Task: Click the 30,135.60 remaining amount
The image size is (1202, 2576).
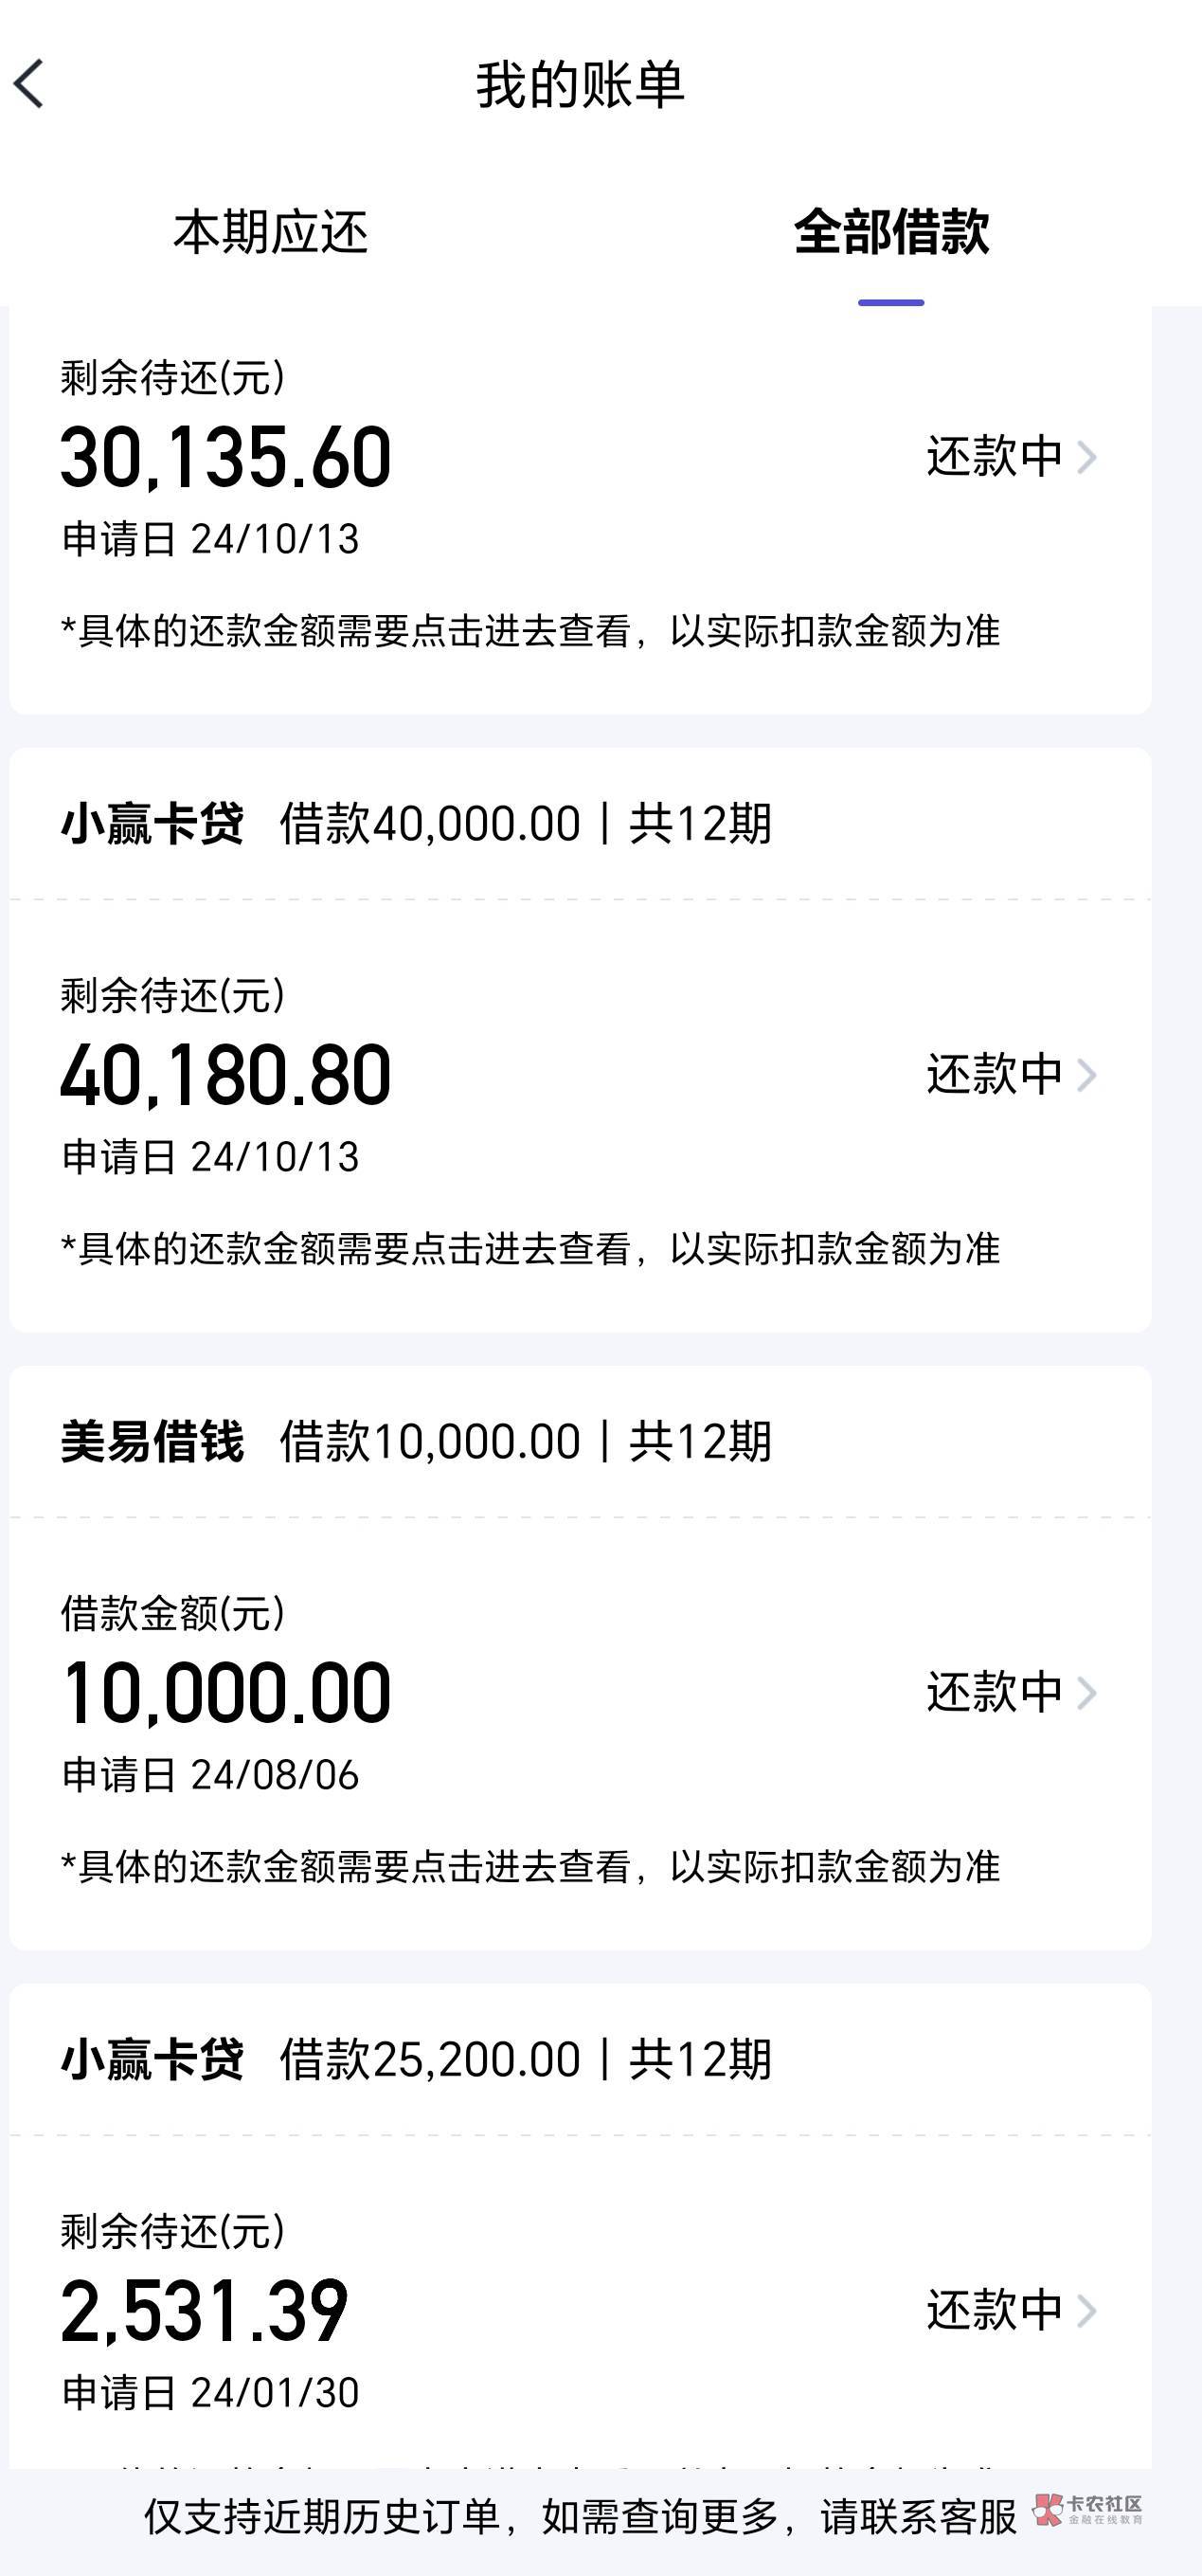Action: 225,458
